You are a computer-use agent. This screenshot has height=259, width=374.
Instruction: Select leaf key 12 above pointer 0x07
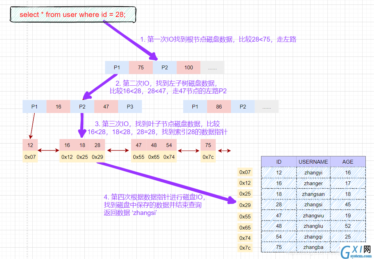coord(30,145)
